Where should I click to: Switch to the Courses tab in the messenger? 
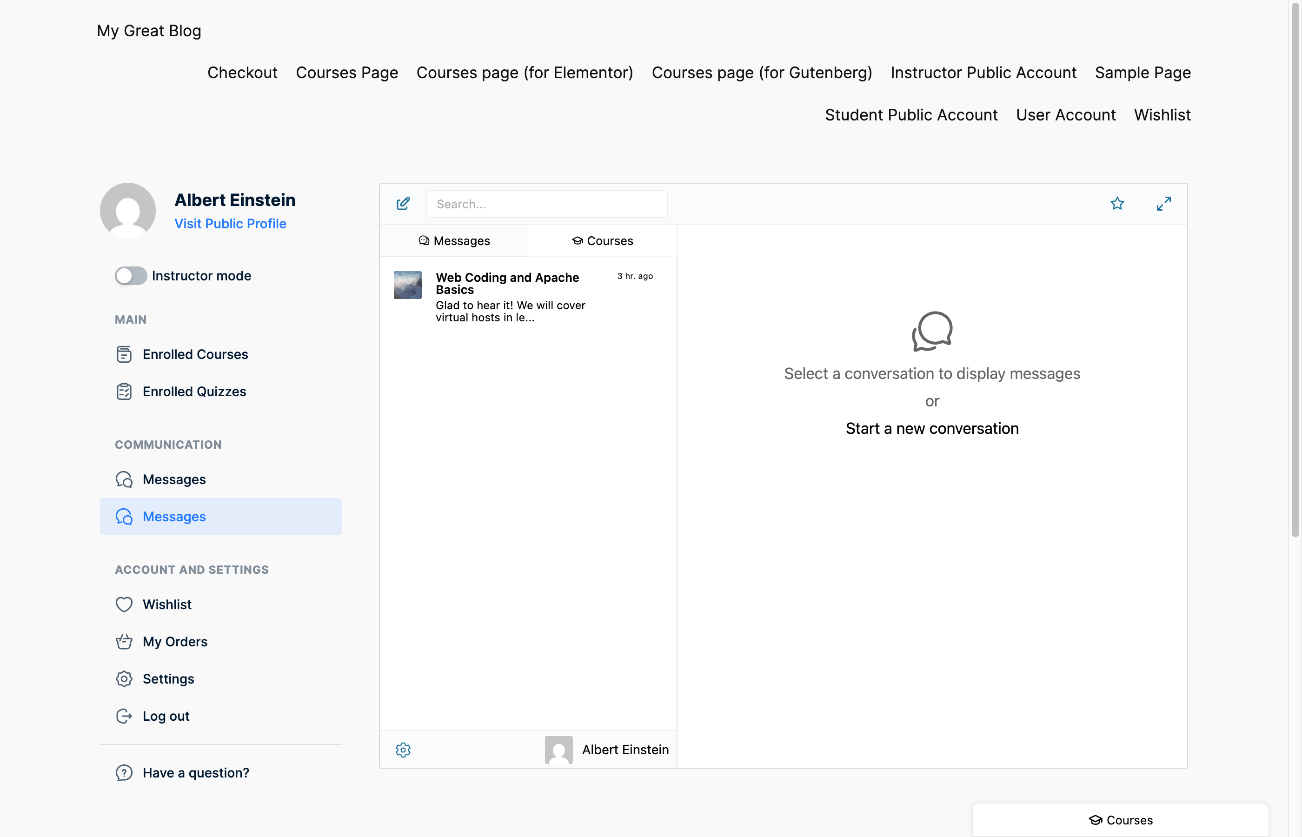point(602,241)
